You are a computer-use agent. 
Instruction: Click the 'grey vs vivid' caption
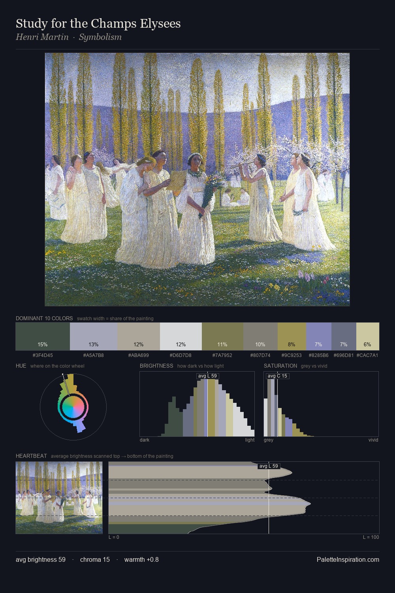(314, 366)
